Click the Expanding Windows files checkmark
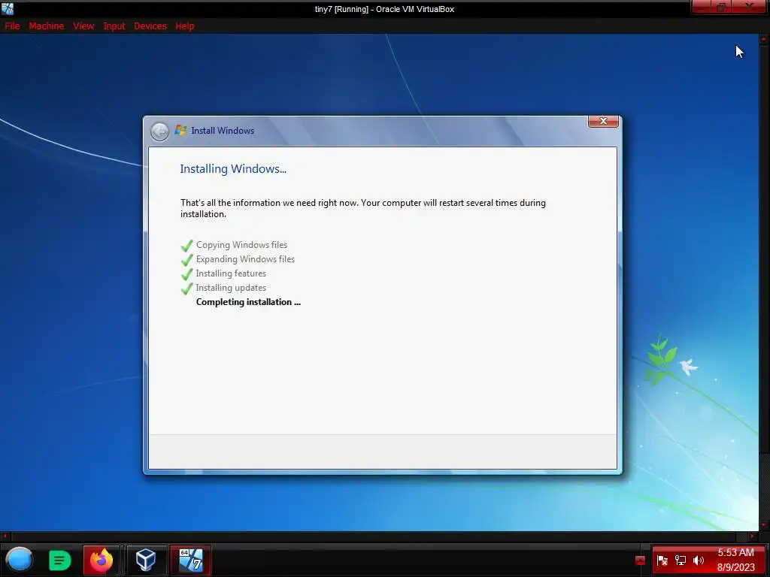Screen dimensions: 770x577 click(x=186, y=259)
